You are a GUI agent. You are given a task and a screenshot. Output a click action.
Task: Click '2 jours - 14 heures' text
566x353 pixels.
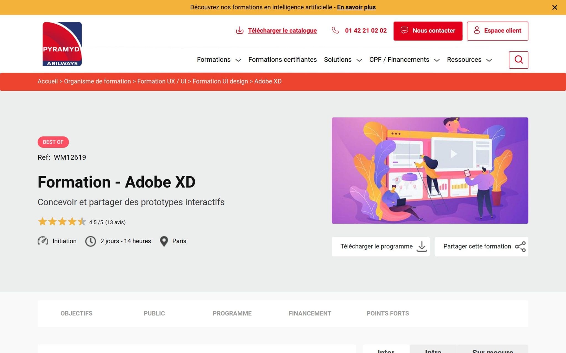125,241
